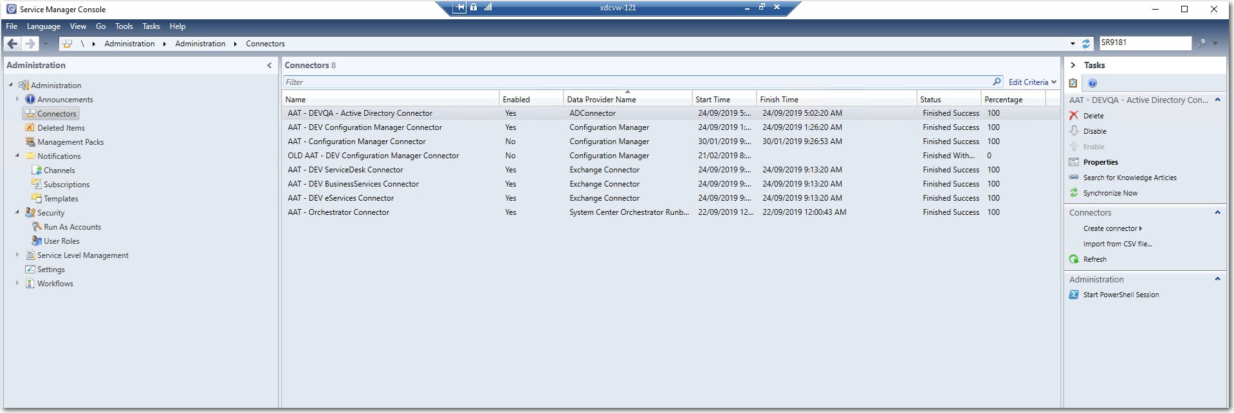
Task: Click the Channels icon
Action: pyautogui.click(x=37, y=170)
